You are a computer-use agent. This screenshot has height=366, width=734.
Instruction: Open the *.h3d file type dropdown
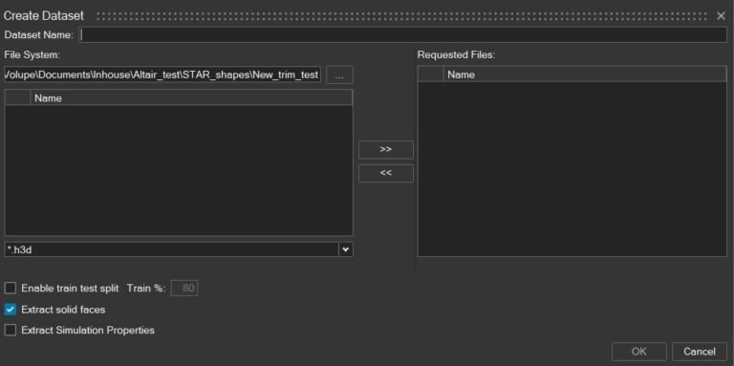[x=345, y=249]
